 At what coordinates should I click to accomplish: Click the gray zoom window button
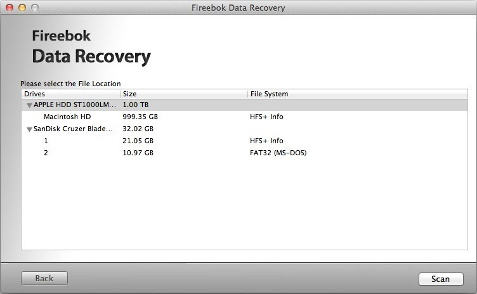[35, 8]
